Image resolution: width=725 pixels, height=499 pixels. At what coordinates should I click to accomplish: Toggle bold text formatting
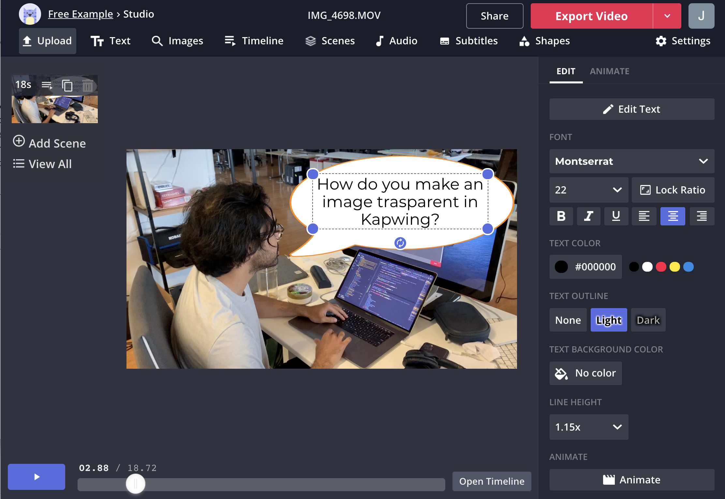pos(561,216)
